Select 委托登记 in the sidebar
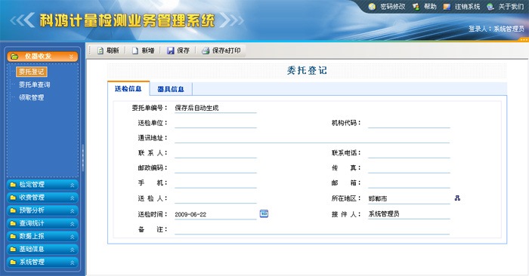This screenshot has width=529, height=276. (32, 72)
